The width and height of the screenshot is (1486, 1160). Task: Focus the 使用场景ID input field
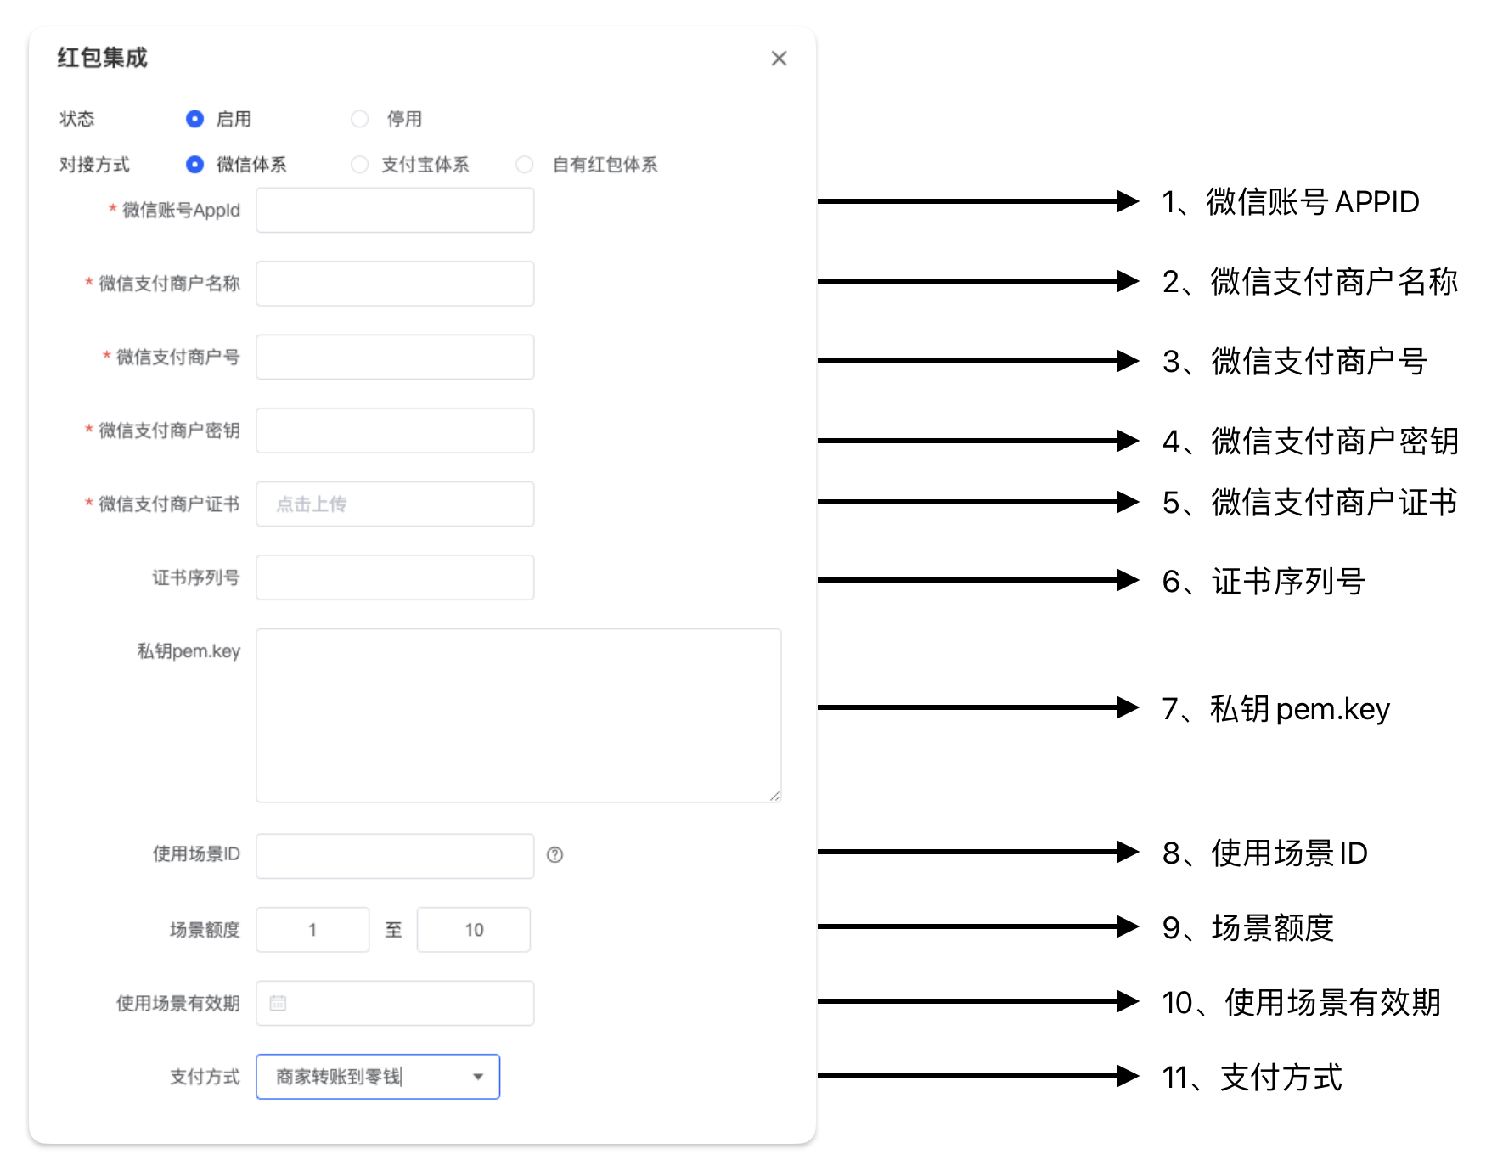(395, 856)
